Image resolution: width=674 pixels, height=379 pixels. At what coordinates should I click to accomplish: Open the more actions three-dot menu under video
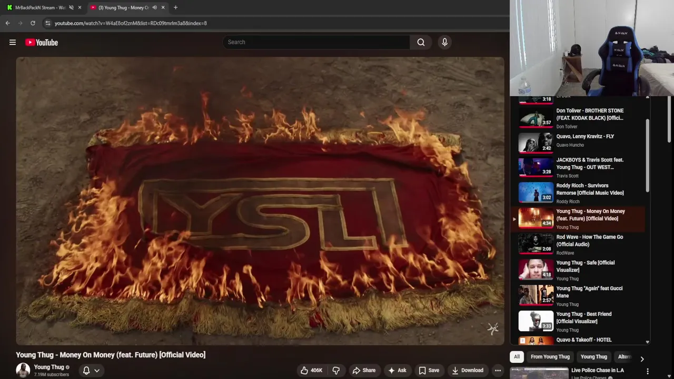[498, 370]
